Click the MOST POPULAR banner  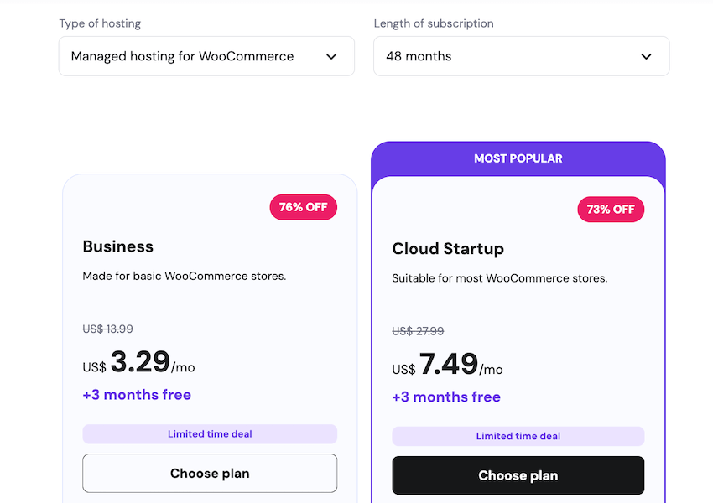click(518, 158)
